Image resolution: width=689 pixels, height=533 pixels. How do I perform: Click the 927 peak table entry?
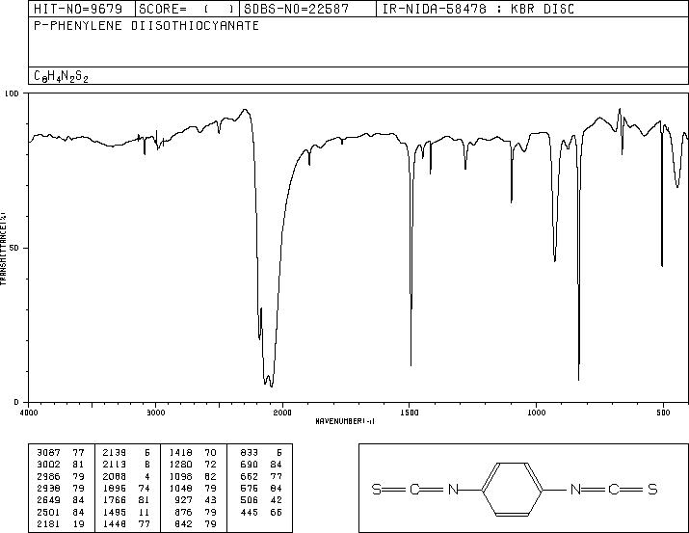(x=196, y=500)
